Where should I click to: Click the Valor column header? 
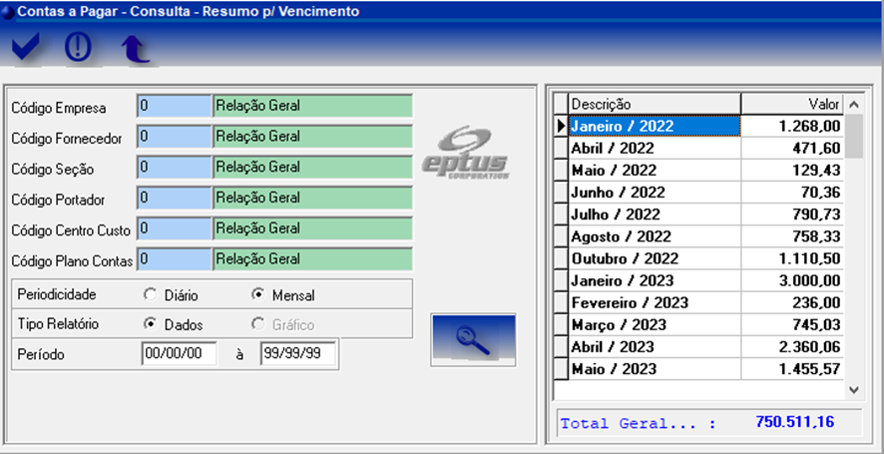(792, 104)
